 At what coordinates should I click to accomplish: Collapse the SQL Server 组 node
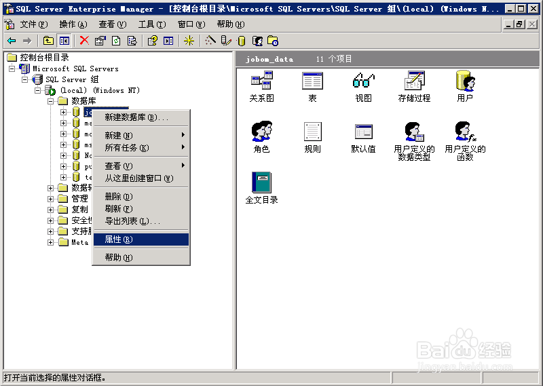coord(25,79)
